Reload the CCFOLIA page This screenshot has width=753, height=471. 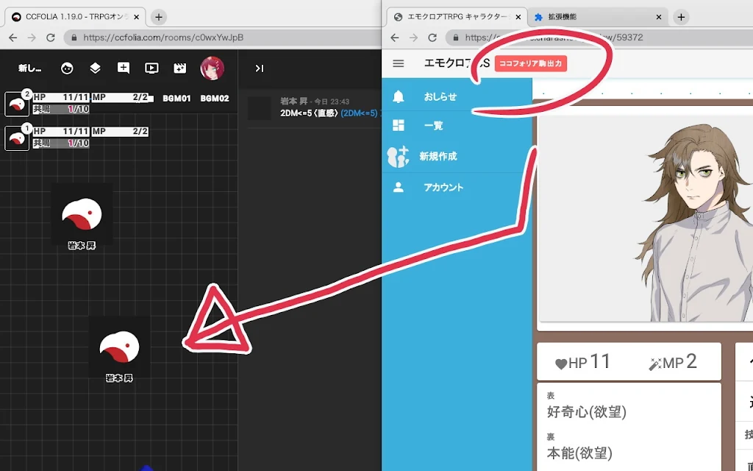[x=51, y=38]
